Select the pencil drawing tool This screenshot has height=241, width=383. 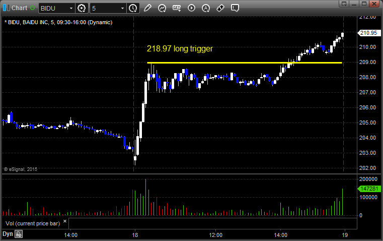click(x=147, y=8)
